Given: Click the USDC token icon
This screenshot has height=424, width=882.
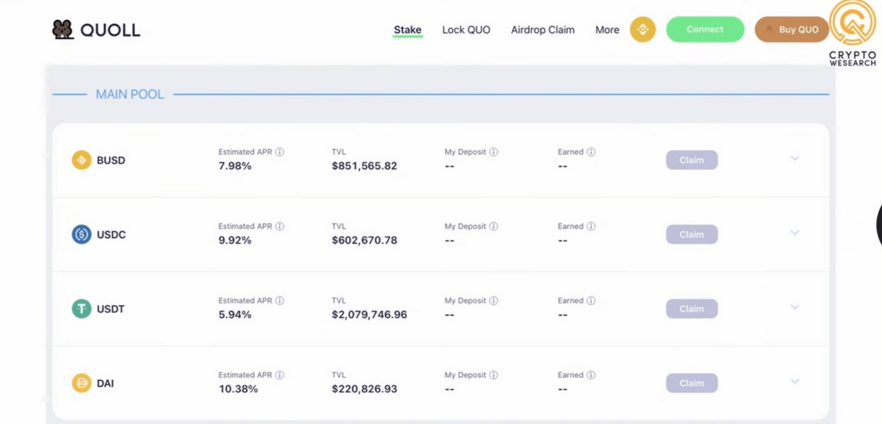Looking at the screenshot, I should pyautogui.click(x=81, y=234).
